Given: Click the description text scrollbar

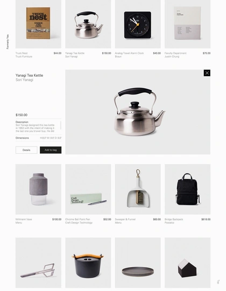Looking at the screenshot, I should (61, 125).
